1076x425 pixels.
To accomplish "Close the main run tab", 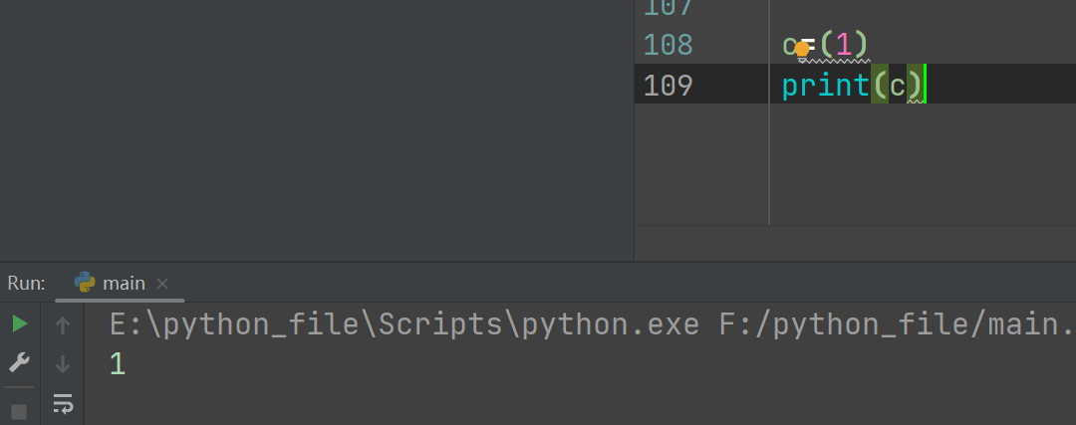I will pos(163,284).
